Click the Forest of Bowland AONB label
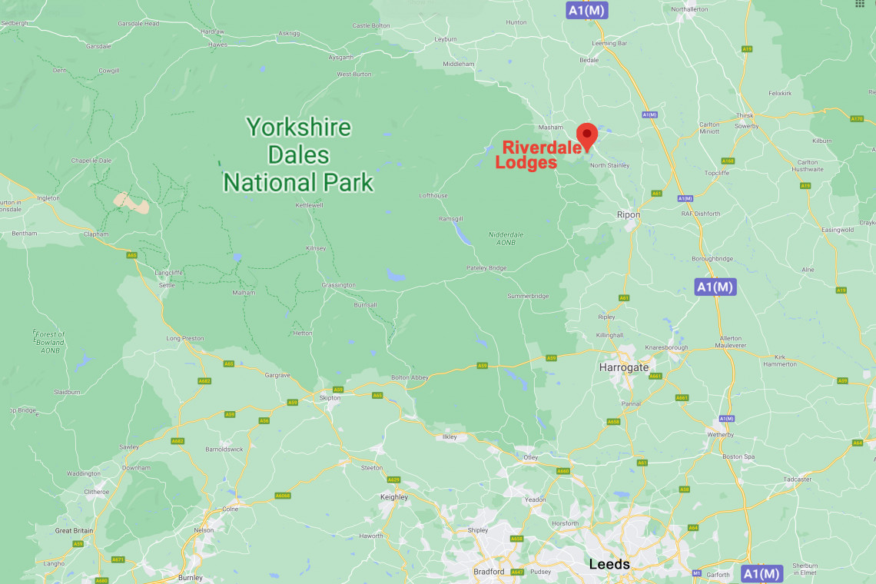This screenshot has height=584, width=876. point(49,341)
